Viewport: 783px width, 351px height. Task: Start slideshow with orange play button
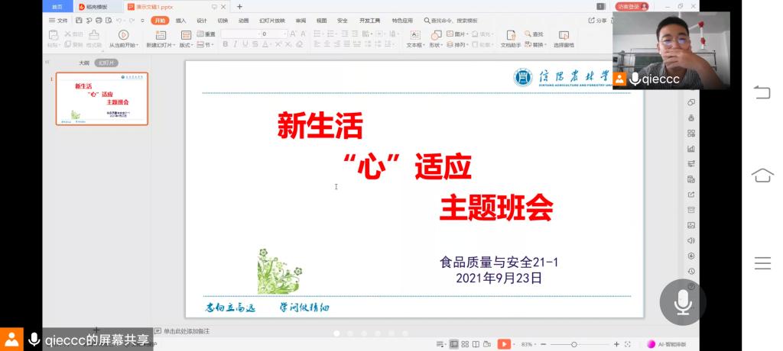[x=503, y=344]
